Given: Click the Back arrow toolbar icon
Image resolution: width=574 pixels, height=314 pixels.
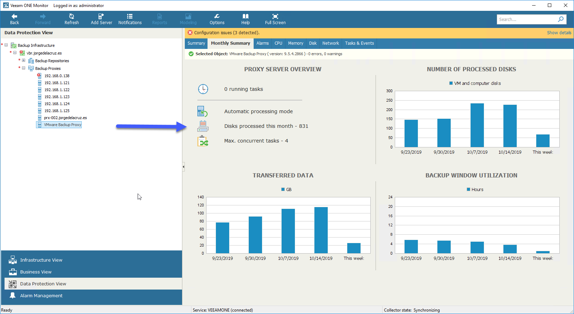Looking at the screenshot, I should [14, 16].
